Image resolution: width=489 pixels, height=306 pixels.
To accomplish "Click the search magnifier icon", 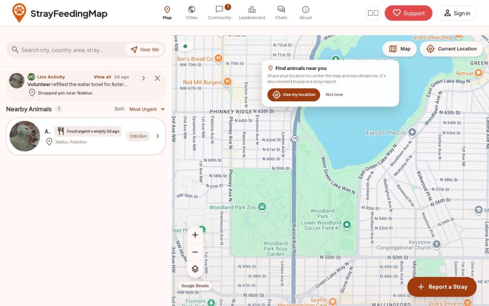I will click(15, 49).
